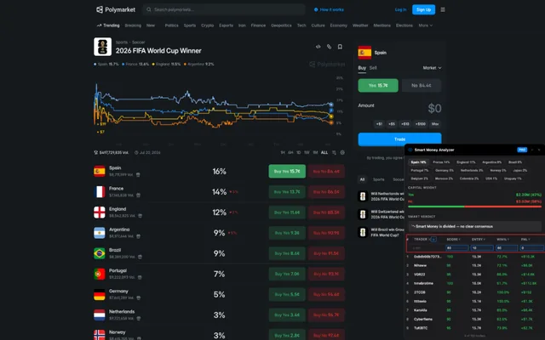Click the Brazil flag icon

pos(100,253)
